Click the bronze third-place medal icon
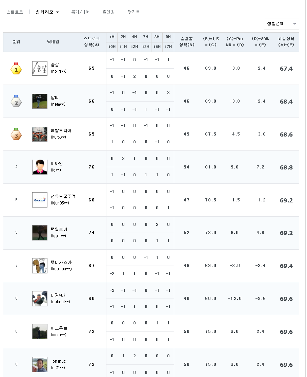Screen dimensions: 307x377 (x=16, y=134)
